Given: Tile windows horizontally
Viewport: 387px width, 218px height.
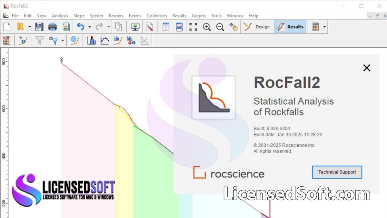Looking at the screenshot, I should 179,27.
